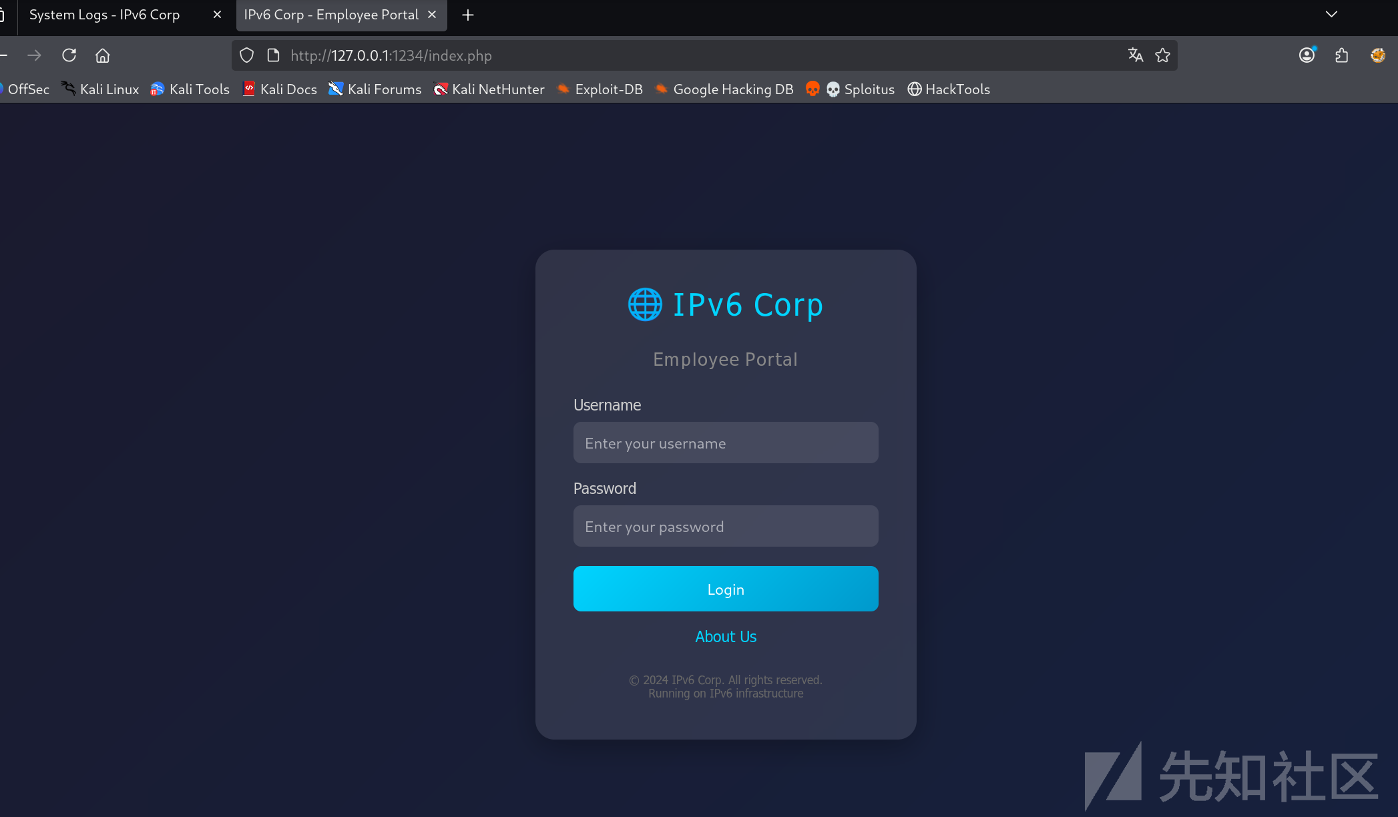The image size is (1398, 817).
Task: Open the Firefox account icon
Action: (x=1307, y=55)
